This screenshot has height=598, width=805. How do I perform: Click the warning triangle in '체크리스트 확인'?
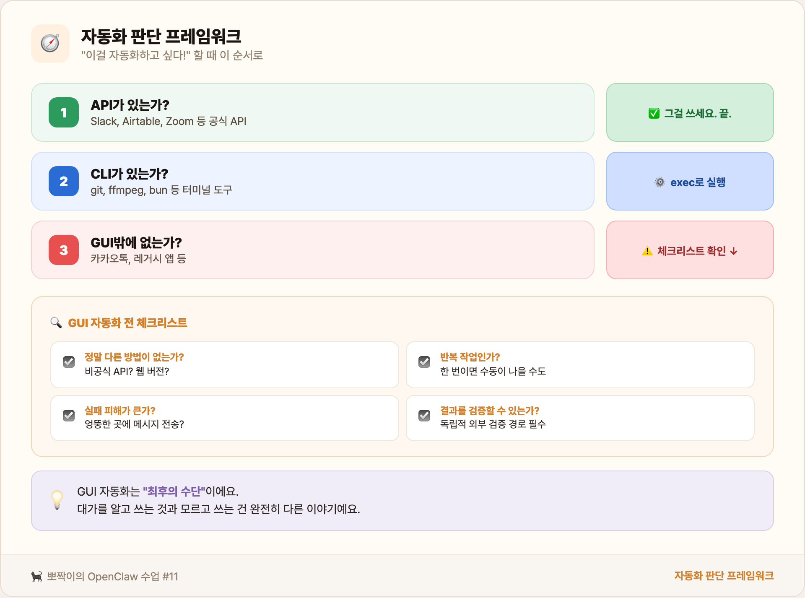[647, 250]
